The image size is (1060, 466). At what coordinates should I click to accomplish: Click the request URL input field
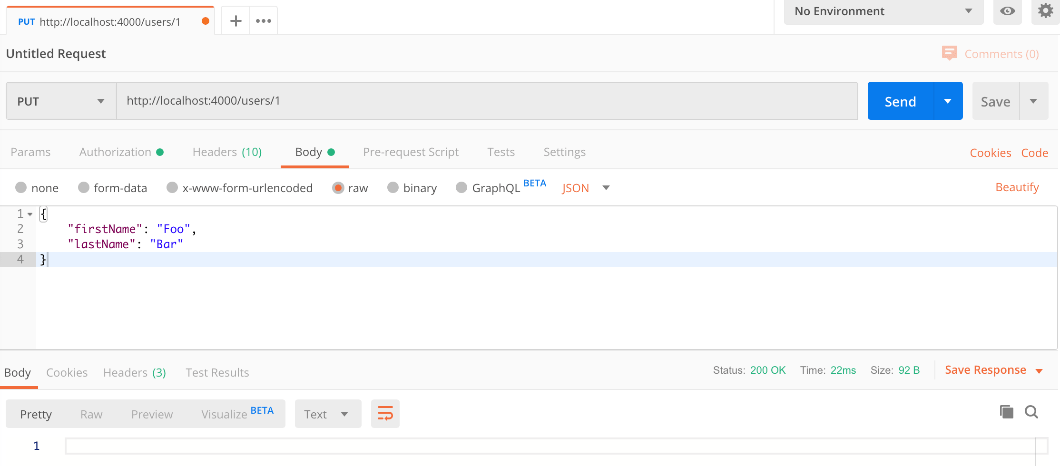486,101
